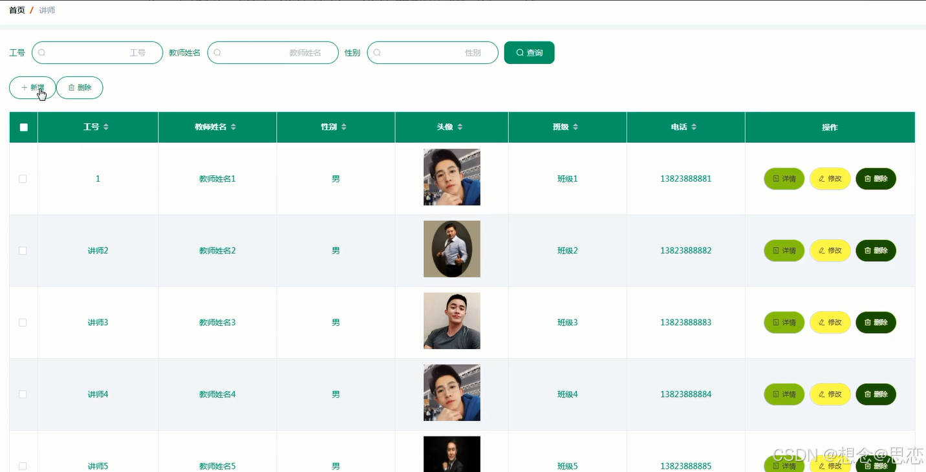Check the checkbox for row 讲师5
Screen dimensions: 926x472
tap(23, 466)
